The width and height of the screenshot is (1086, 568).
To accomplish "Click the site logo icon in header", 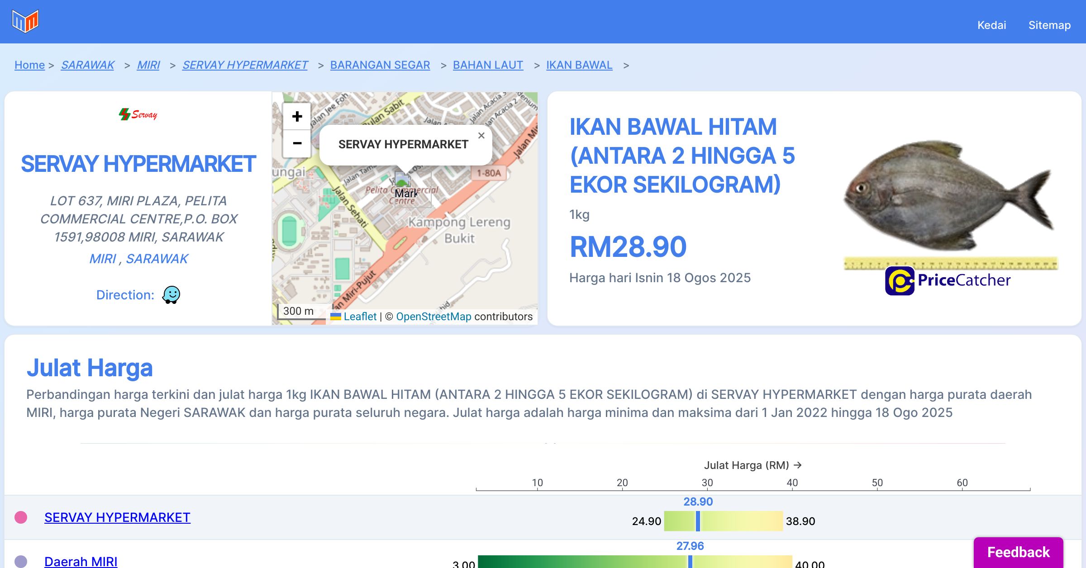I will pyautogui.click(x=25, y=21).
